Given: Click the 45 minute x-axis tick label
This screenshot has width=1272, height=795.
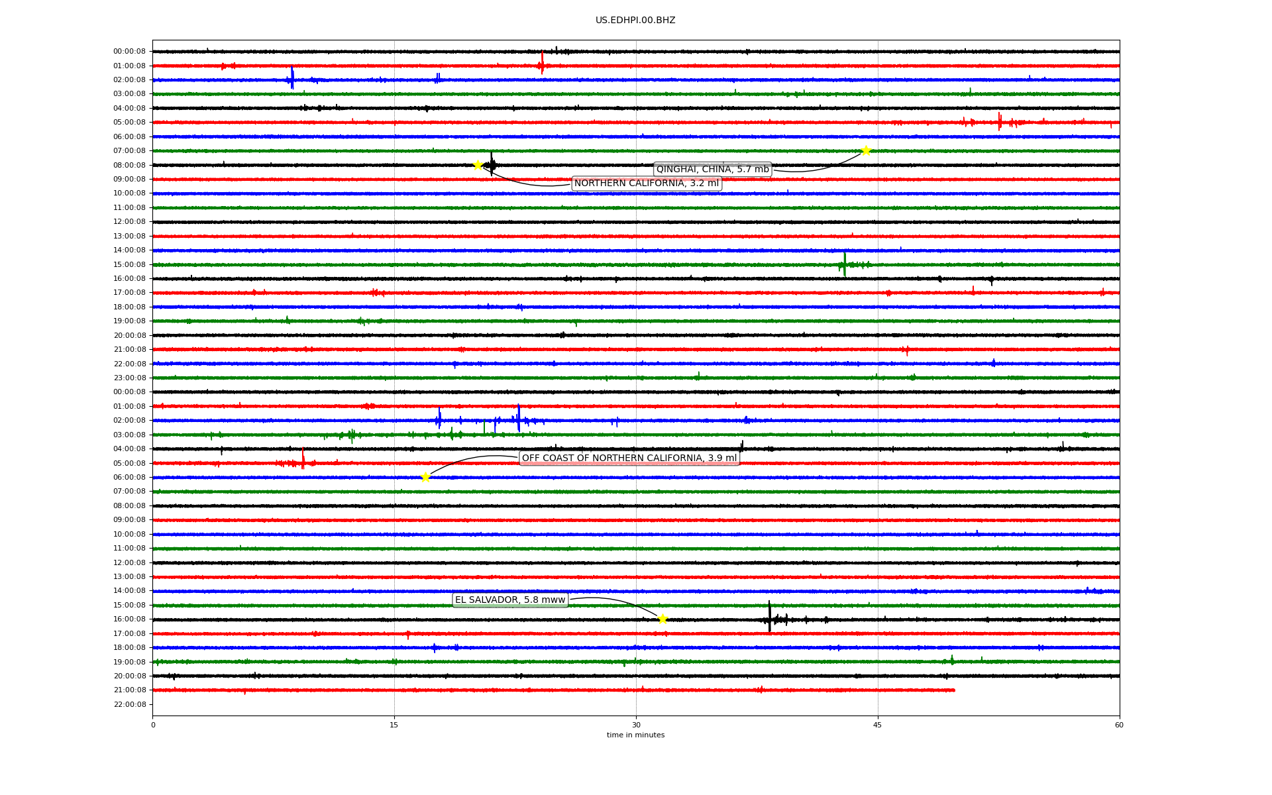Looking at the screenshot, I should coord(878,725).
